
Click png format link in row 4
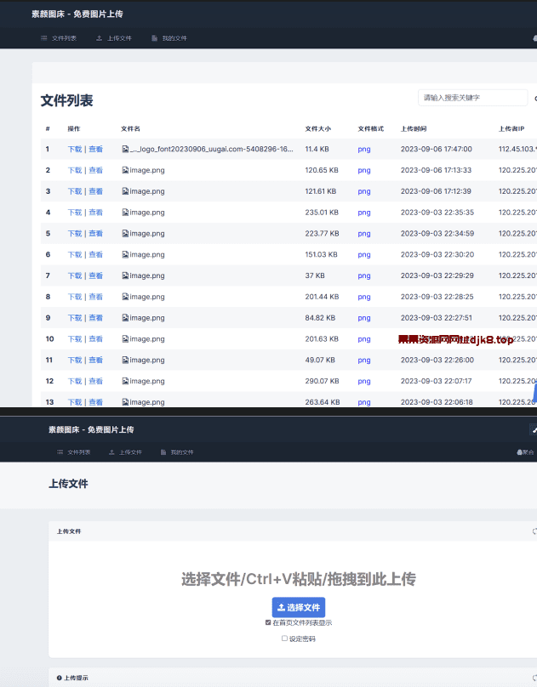[364, 212]
